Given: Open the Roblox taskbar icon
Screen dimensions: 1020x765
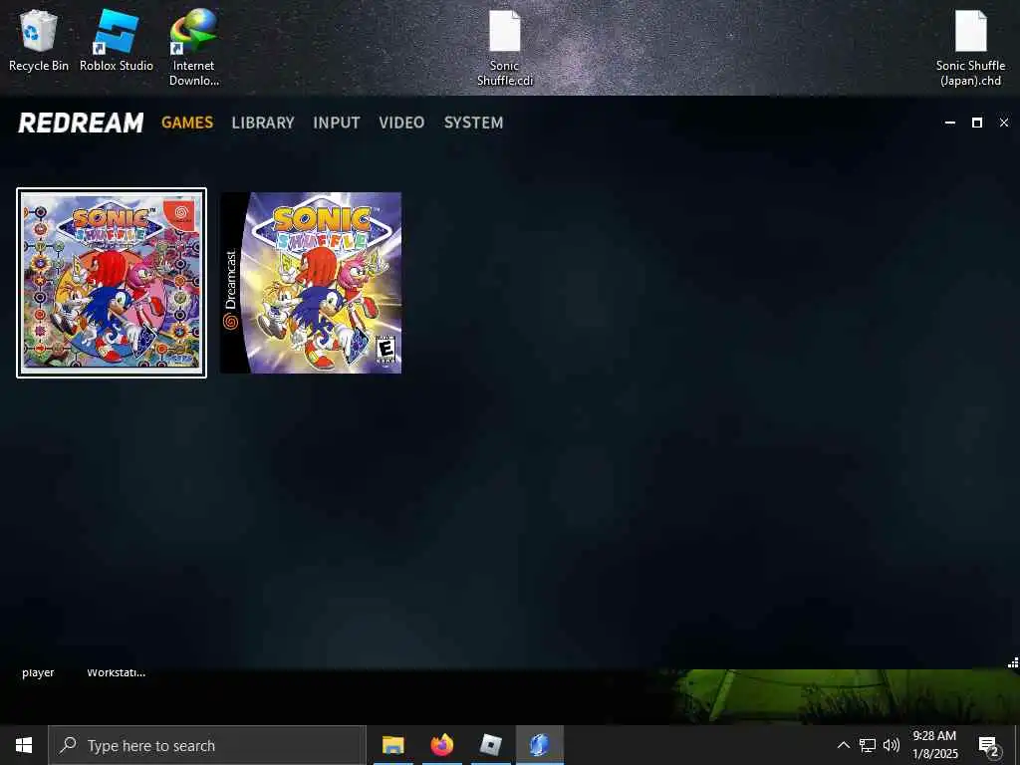Looking at the screenshot, I should tap(490, 745).
